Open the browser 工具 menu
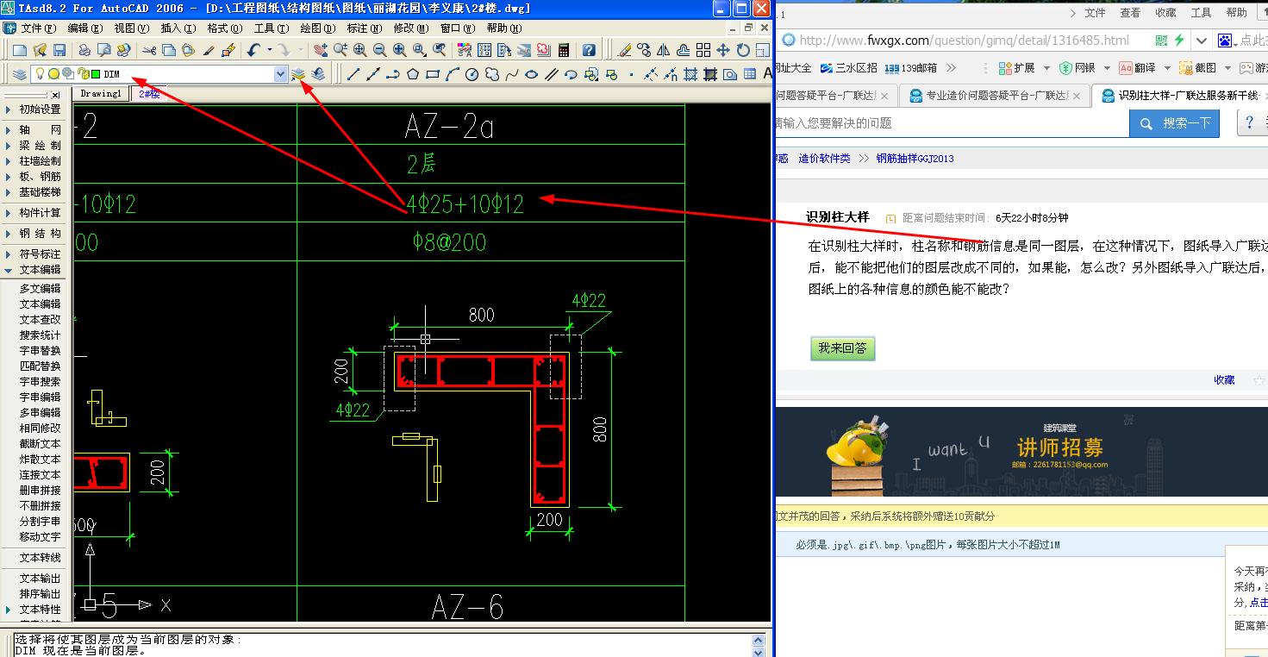The width and height of the screenshot is (1268, 657). pos(1201,13)
